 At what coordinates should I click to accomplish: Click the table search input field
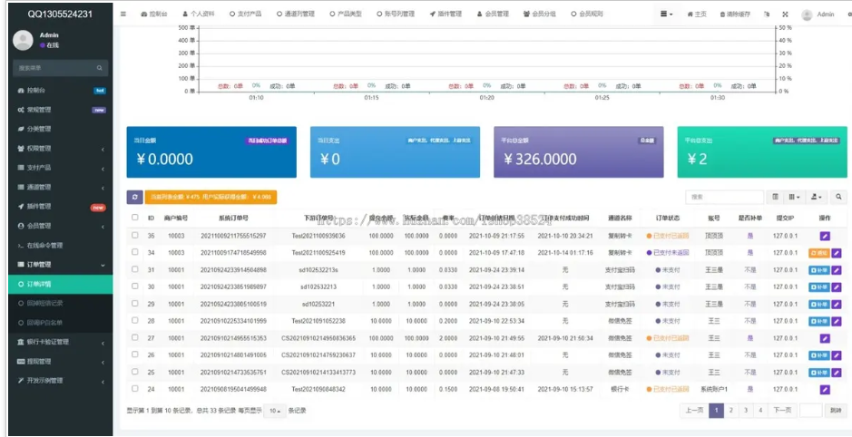pos(724,197)
